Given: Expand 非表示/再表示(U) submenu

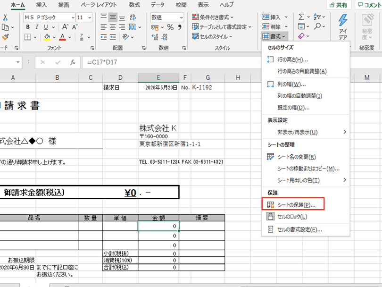Looking at the screenshot, I should click(x=306, y=132).
